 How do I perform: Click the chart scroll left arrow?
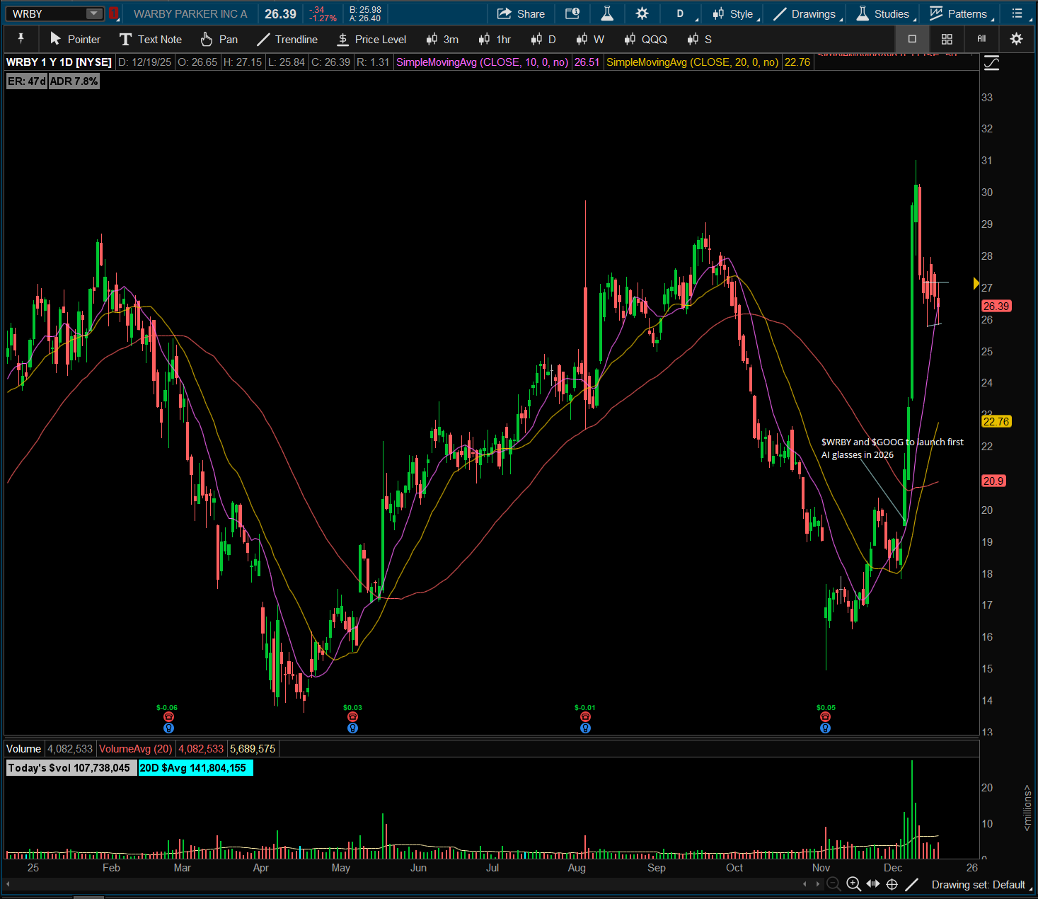point(805,884)
